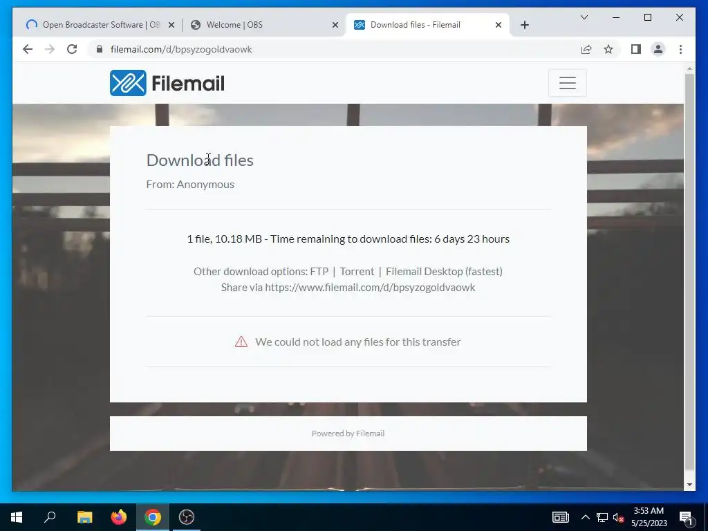The image size is (708, 531).
Task: Click Powered by Filemail link
Action: click(x=348, y=434)
